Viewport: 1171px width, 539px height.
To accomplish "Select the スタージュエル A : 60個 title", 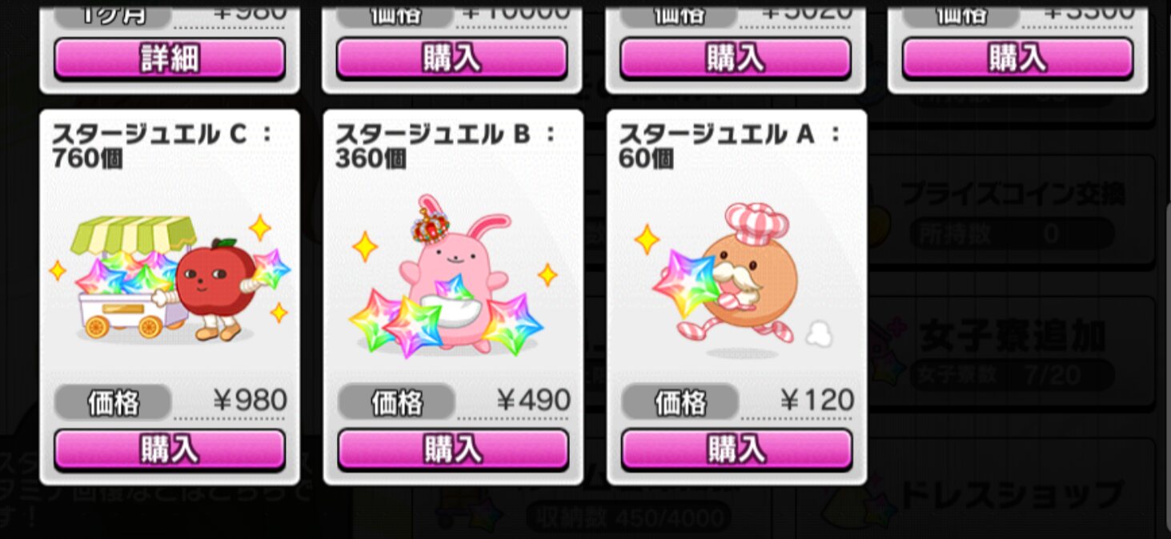I will pos(729,146).
